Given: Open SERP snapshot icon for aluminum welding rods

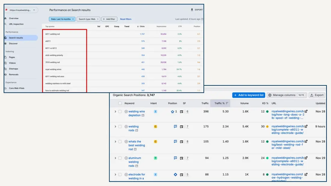Looking at the screenshot, I should coord(181,158).
